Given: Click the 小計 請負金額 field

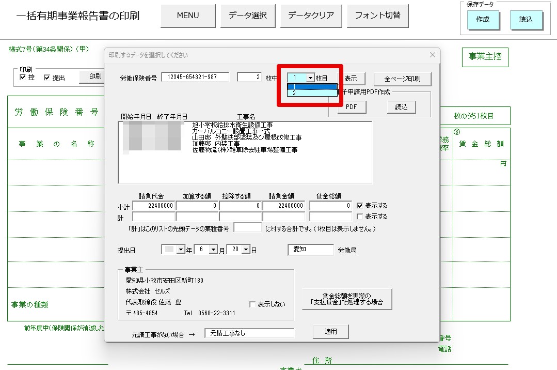Looking at the screenshot, I should (283, 206).
